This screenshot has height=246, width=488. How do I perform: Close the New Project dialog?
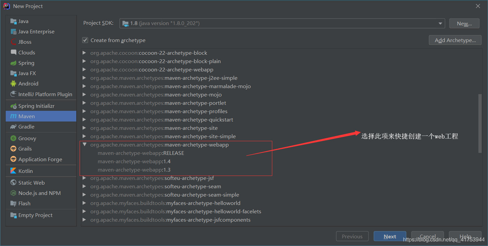pyautogui.click(x=478, y=6)
